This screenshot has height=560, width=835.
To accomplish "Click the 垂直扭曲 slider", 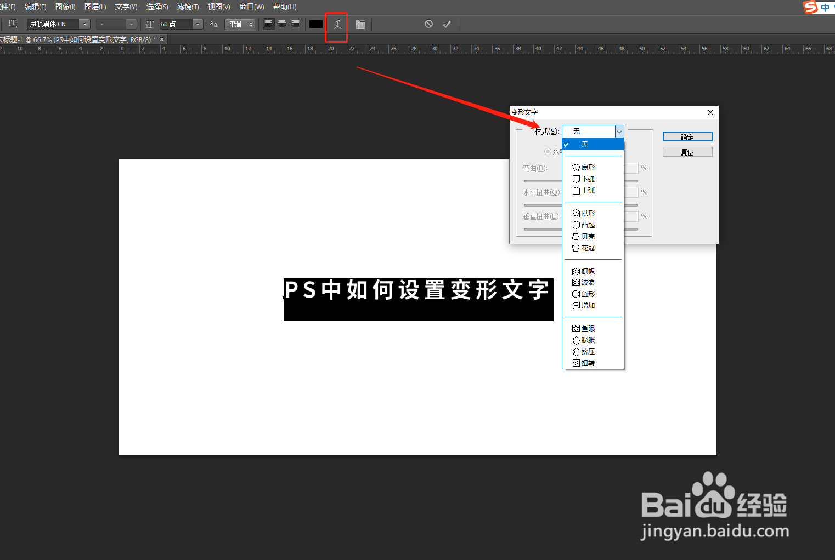I will point(581,229).
